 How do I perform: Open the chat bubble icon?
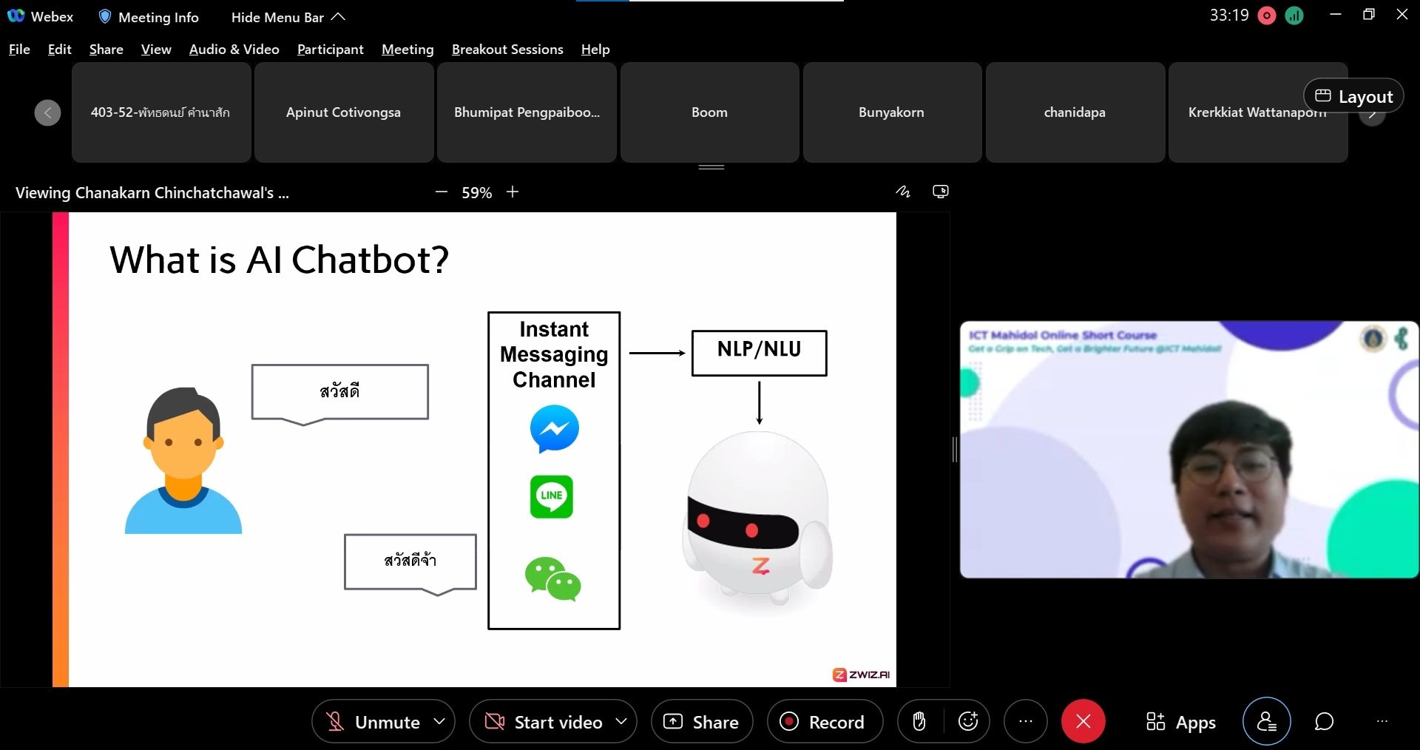(1324, 721)
